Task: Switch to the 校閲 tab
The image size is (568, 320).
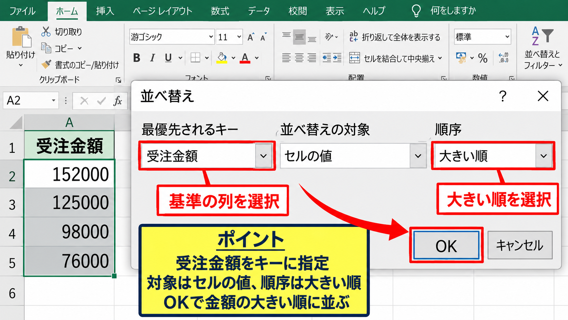Action: [298, 11]
